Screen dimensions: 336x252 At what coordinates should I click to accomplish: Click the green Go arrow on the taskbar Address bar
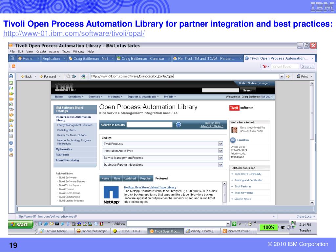[x=234, y=224]
